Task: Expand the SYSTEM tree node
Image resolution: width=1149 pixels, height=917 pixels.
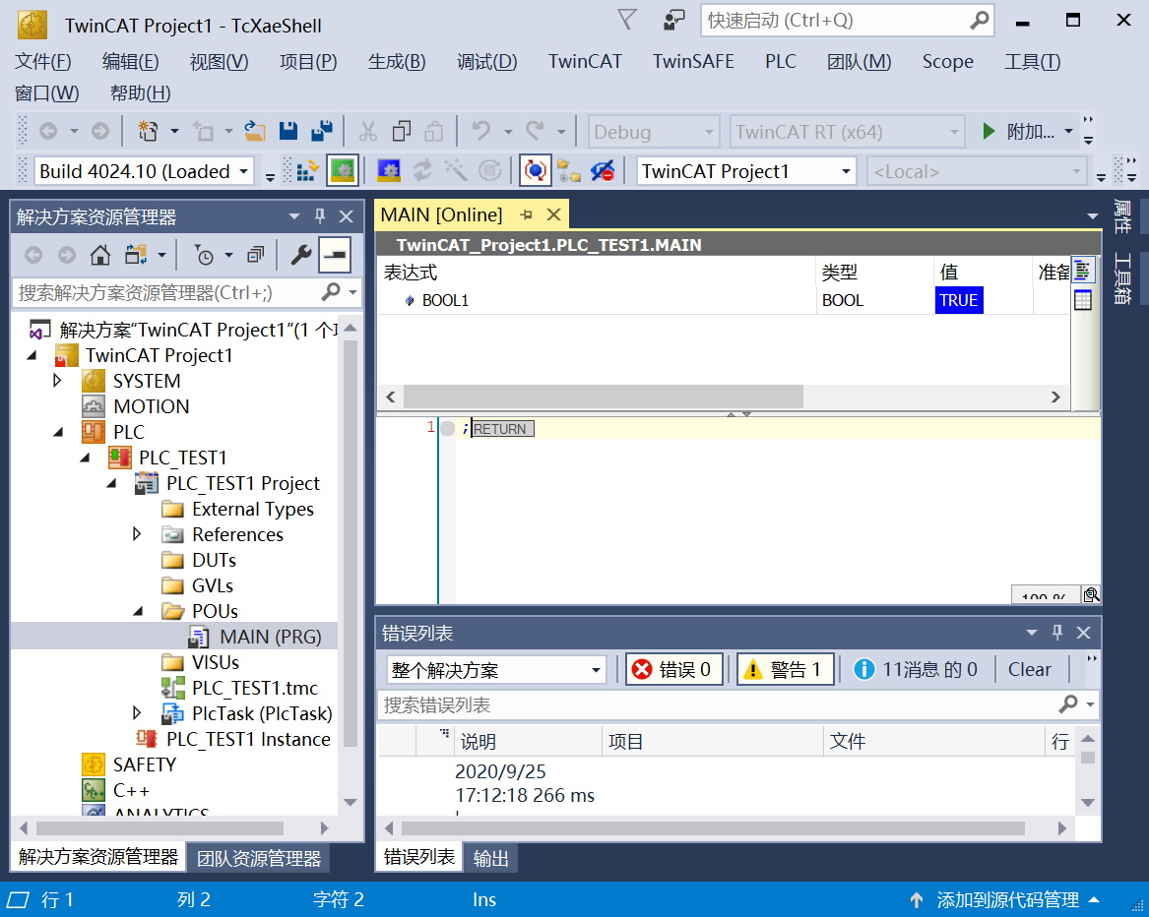Action: [57, 380]
